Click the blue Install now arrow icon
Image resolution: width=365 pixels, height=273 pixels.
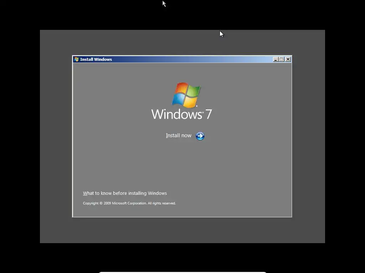click(200, 136)
